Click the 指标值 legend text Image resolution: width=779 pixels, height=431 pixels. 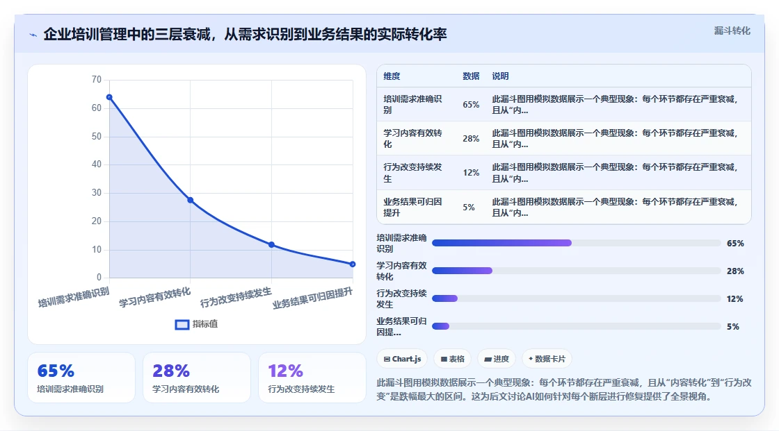(x=205, y=324)
